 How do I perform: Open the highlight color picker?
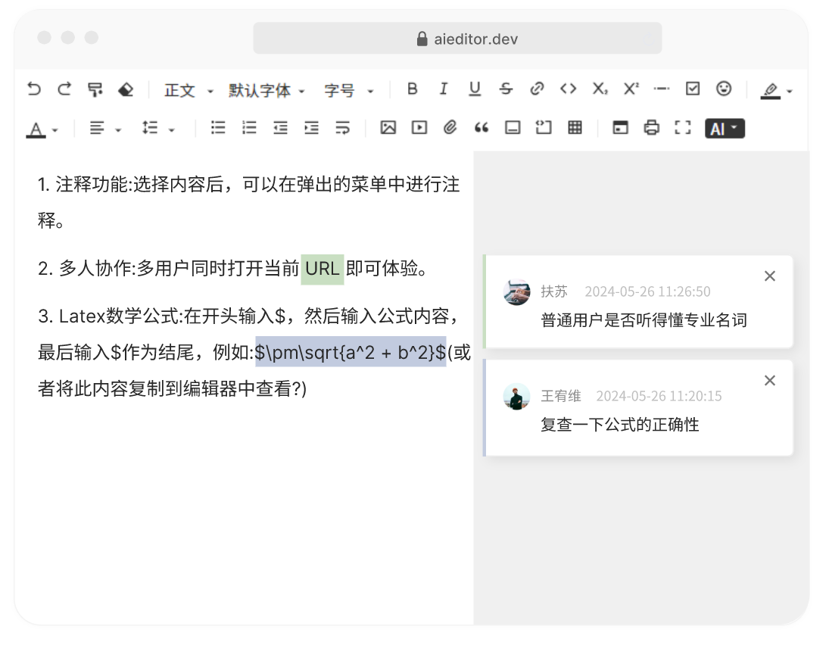(777, 91)
